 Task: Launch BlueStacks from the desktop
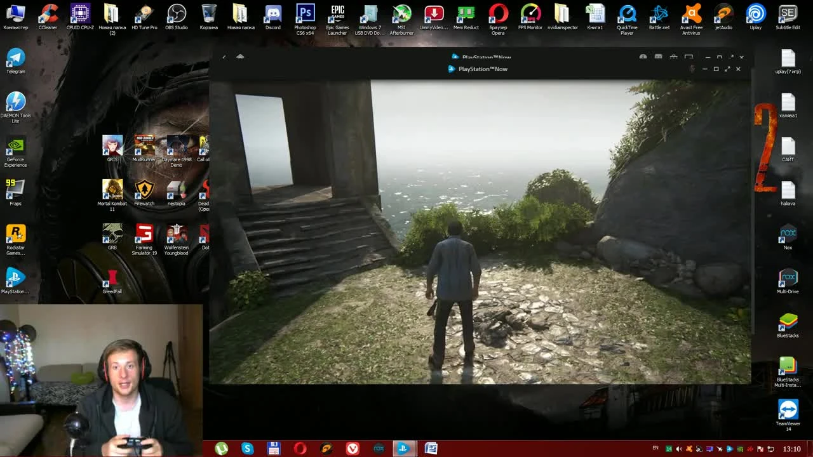point(788,325)
